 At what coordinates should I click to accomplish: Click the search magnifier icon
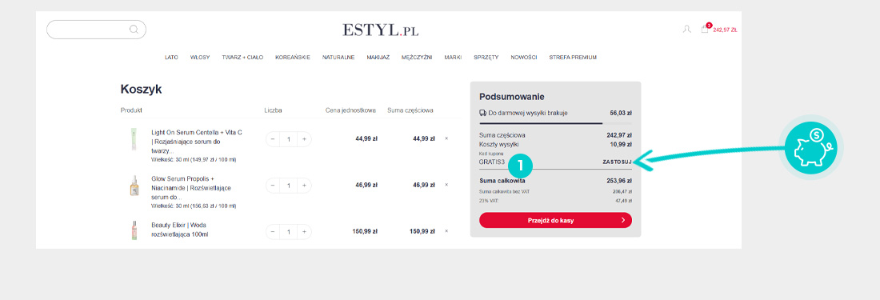(134, 30)
